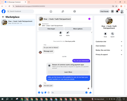Click View buyer button
Viewport: 127px width, 101px height.
[51, 29]
